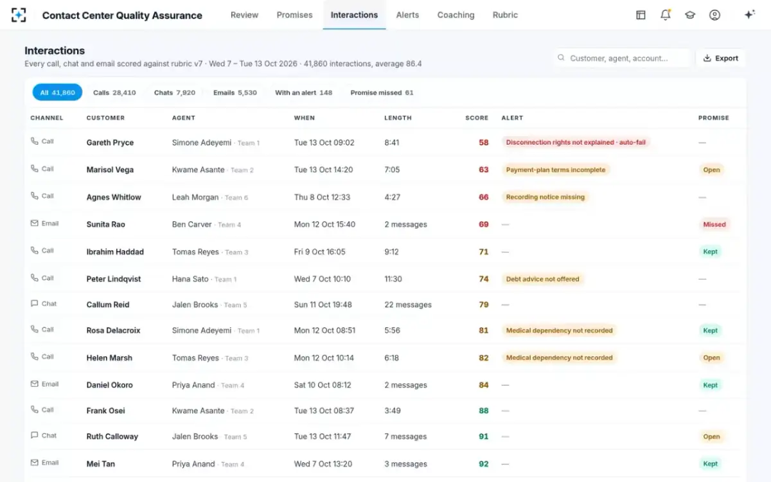Open the Recording notice missing alert
The height and width of the screenshot is (482, 771).
[x=545, y=197]
